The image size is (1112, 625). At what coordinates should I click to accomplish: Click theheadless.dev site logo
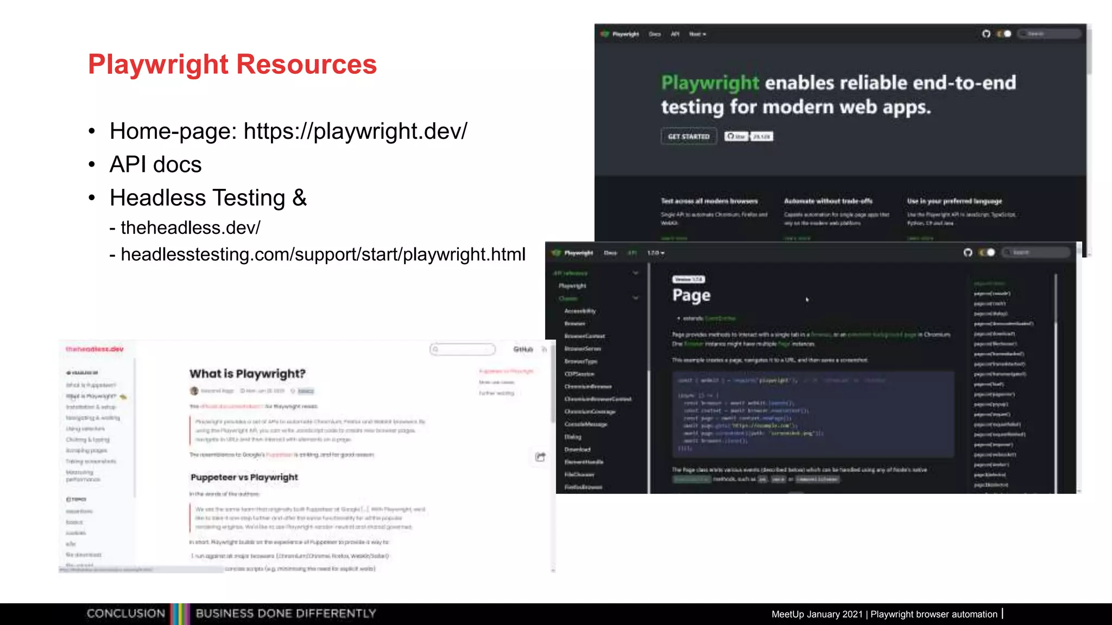click(94, 349)
